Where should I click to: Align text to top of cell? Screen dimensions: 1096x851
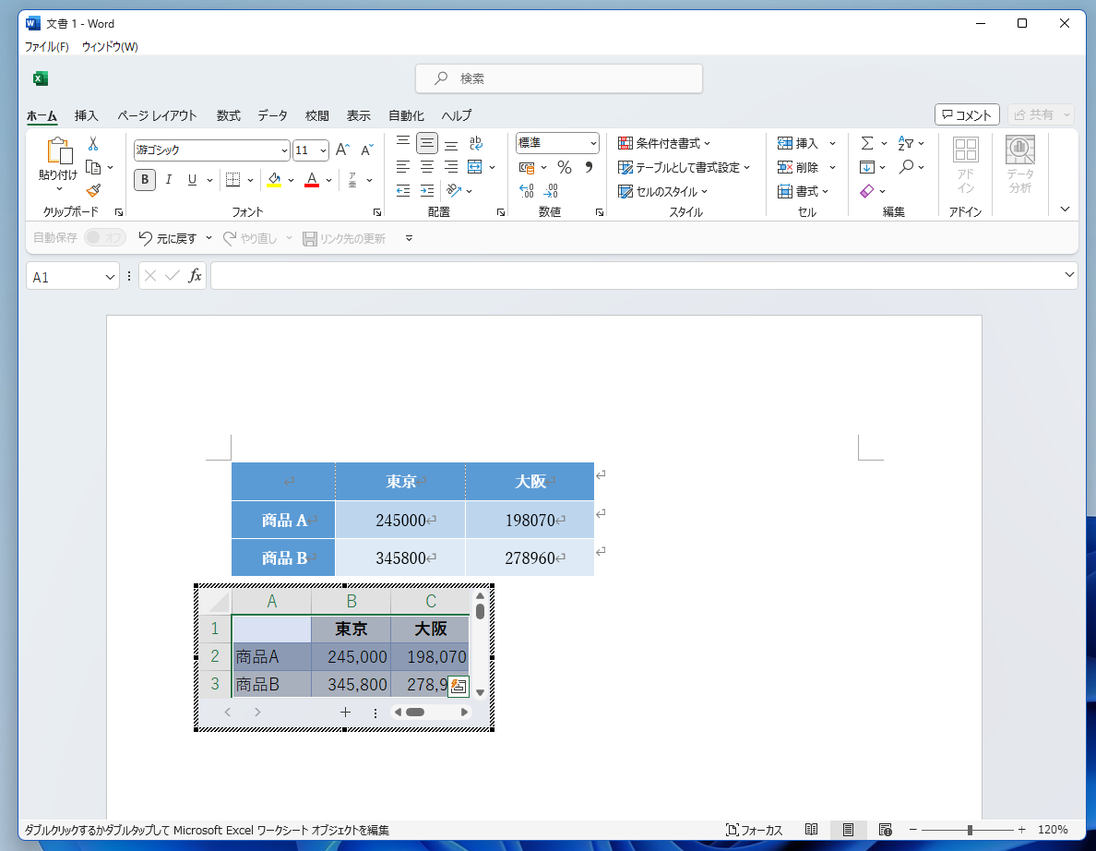[403, 143]
